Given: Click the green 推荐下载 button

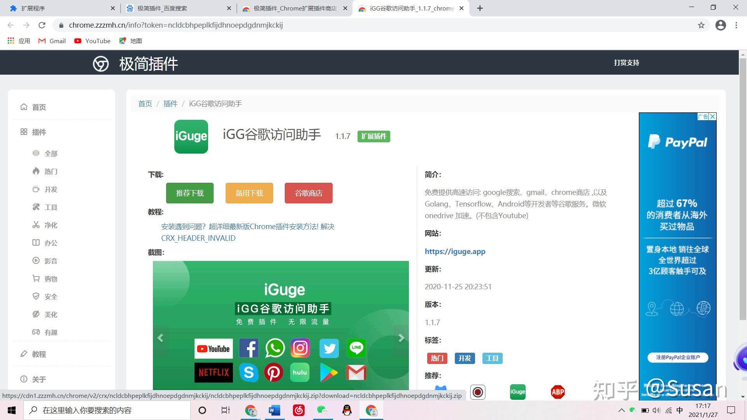Looking at the screenshot, I should (x=190, y=193).
